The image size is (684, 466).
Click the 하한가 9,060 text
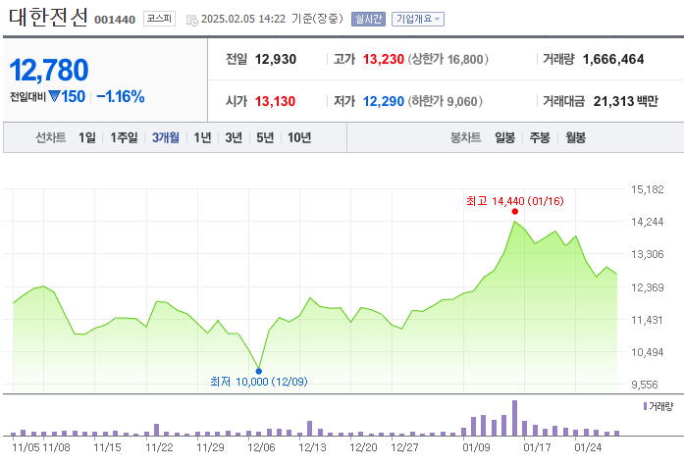tap(445, 102)
